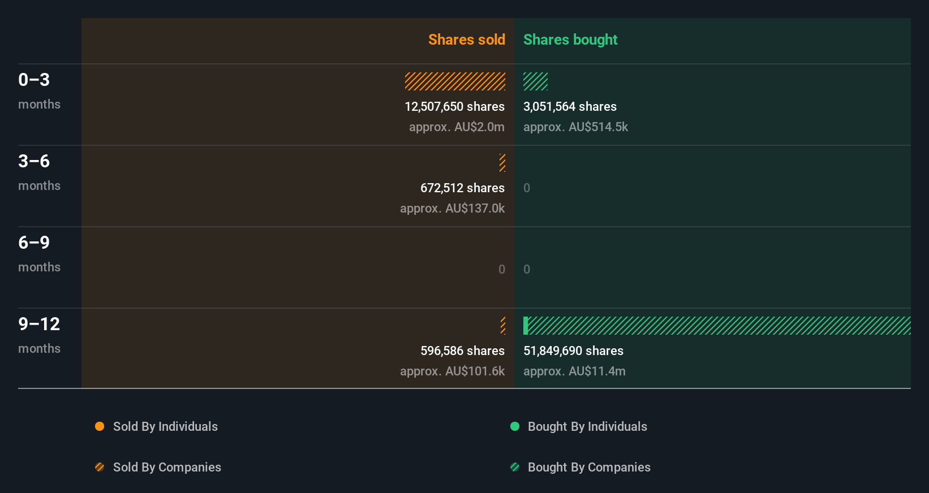
Task: Click the Shares sold column header
Action: coord(467,40)
